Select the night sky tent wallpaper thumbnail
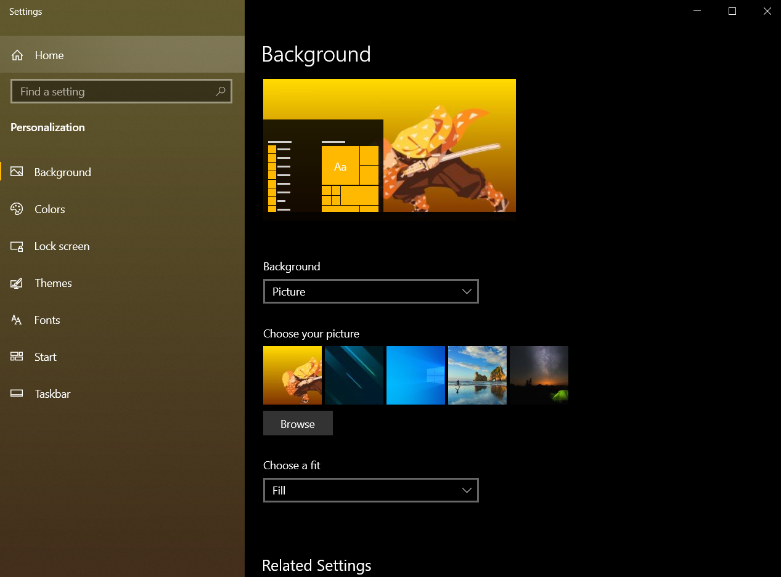The image size is (781, 577). click(x=539, y=375)
